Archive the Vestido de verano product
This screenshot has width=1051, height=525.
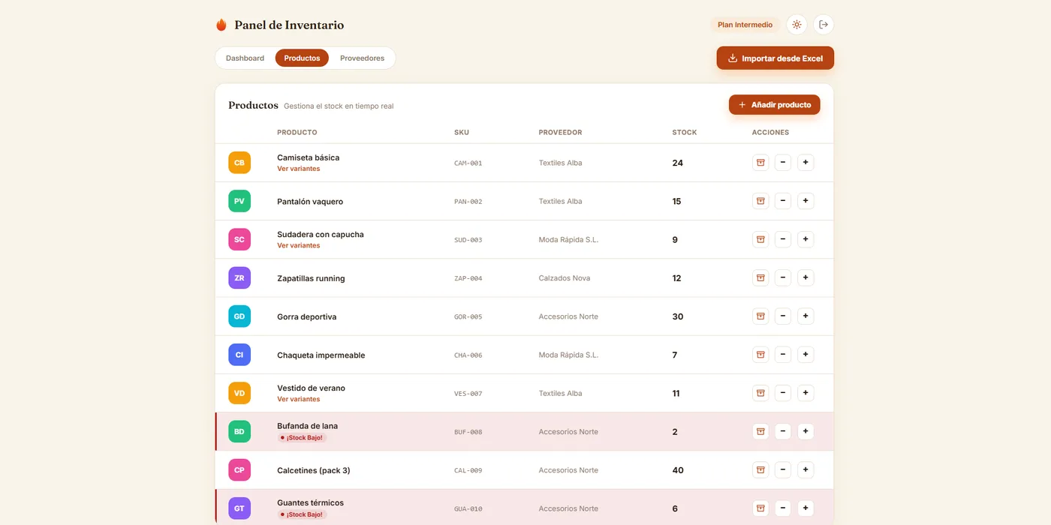[x=760, y=392]
